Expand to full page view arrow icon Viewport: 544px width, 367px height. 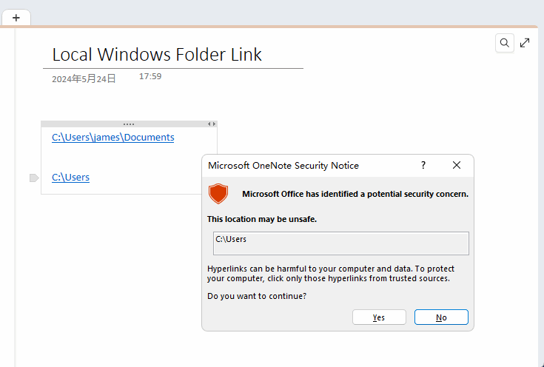coord(525,43)
